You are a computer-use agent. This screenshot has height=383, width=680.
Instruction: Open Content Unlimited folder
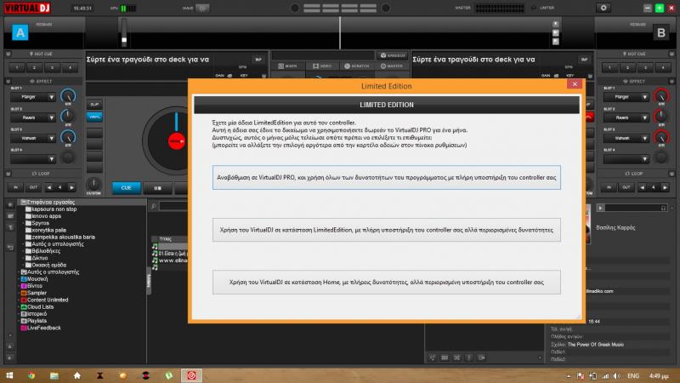(x=44, y=300)
